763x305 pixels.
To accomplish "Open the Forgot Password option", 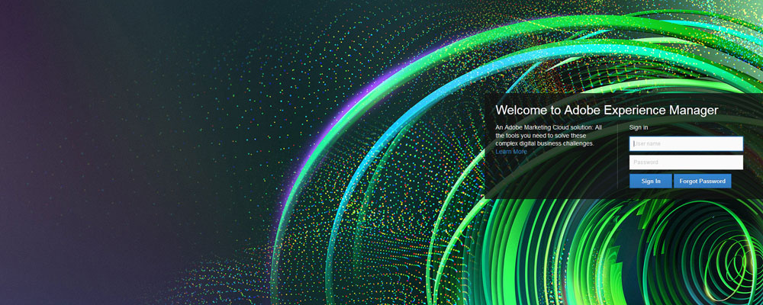I will [702, 181].
